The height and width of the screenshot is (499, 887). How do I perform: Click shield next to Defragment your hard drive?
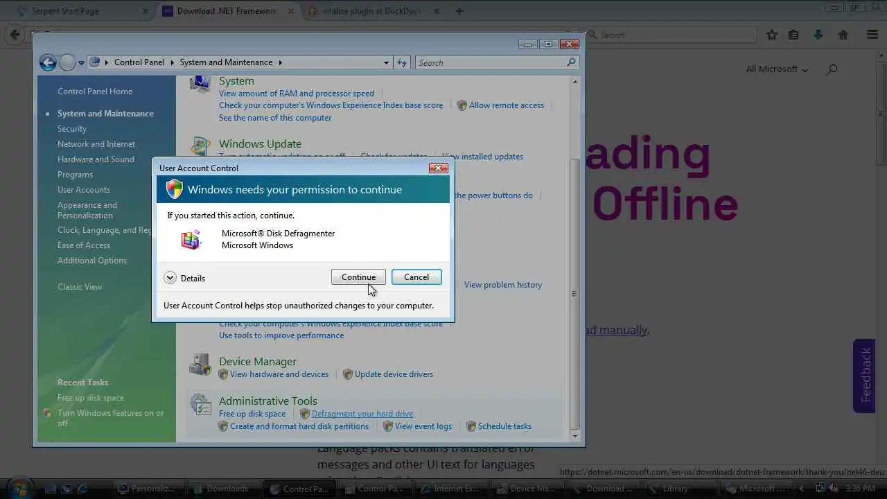coord(305,414)
